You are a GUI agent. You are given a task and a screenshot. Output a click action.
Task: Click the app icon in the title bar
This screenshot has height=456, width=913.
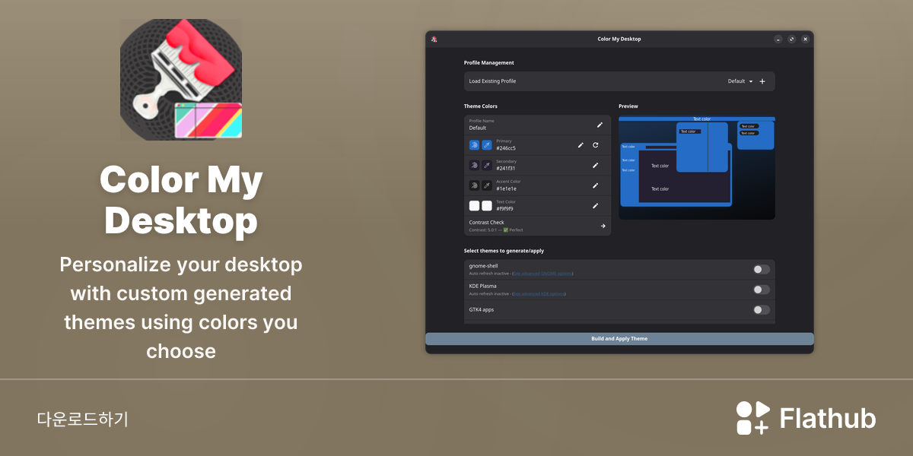coord(434,39)
